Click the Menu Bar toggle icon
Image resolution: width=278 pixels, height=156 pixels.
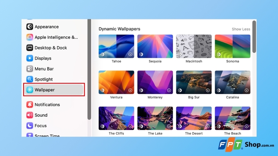coord(30,69)
